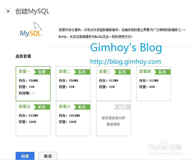Click 内存: 256MB in 套餐二
193x160 pixels.
68,81
